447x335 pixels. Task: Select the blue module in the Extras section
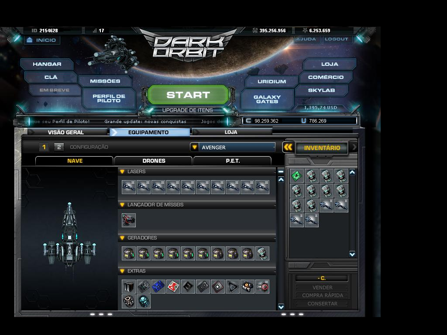click(x=158, y=286)
